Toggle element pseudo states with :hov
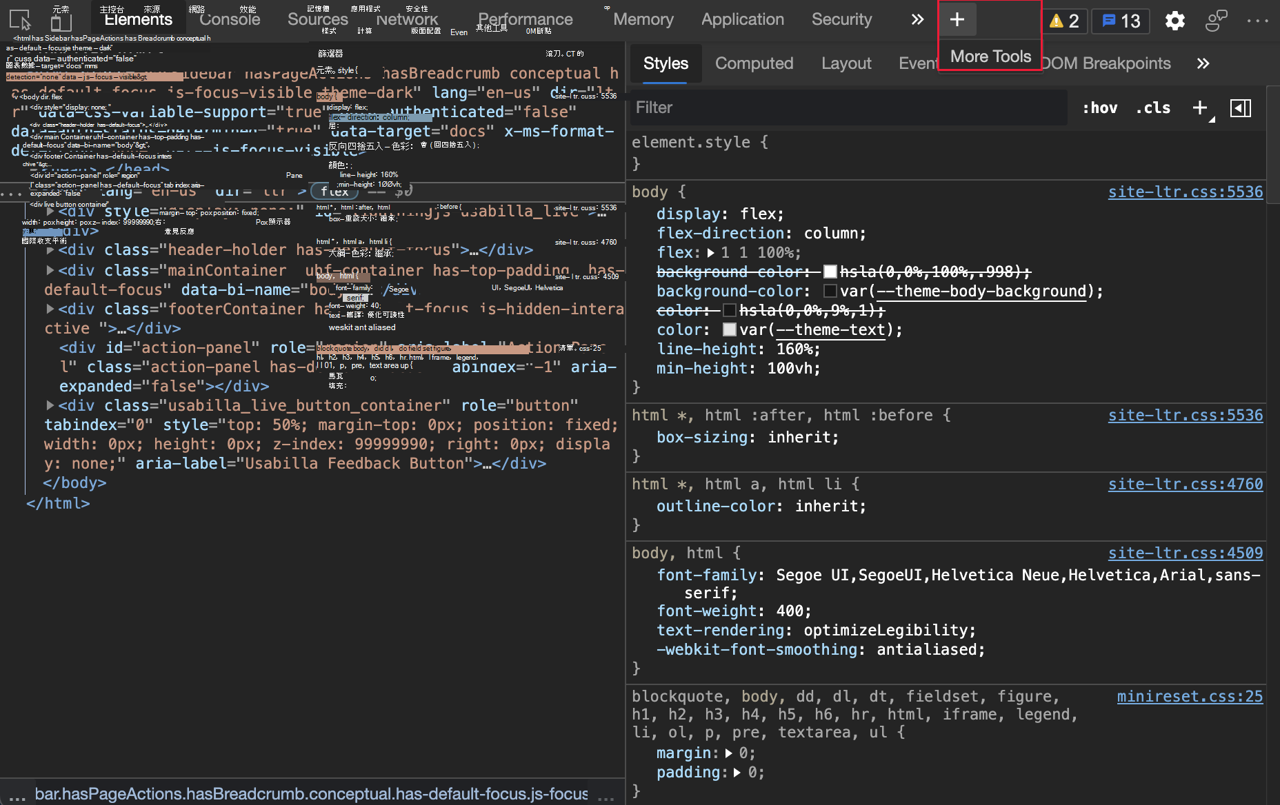Viewport: 1280px width, 805px height. pos(1099,108)
